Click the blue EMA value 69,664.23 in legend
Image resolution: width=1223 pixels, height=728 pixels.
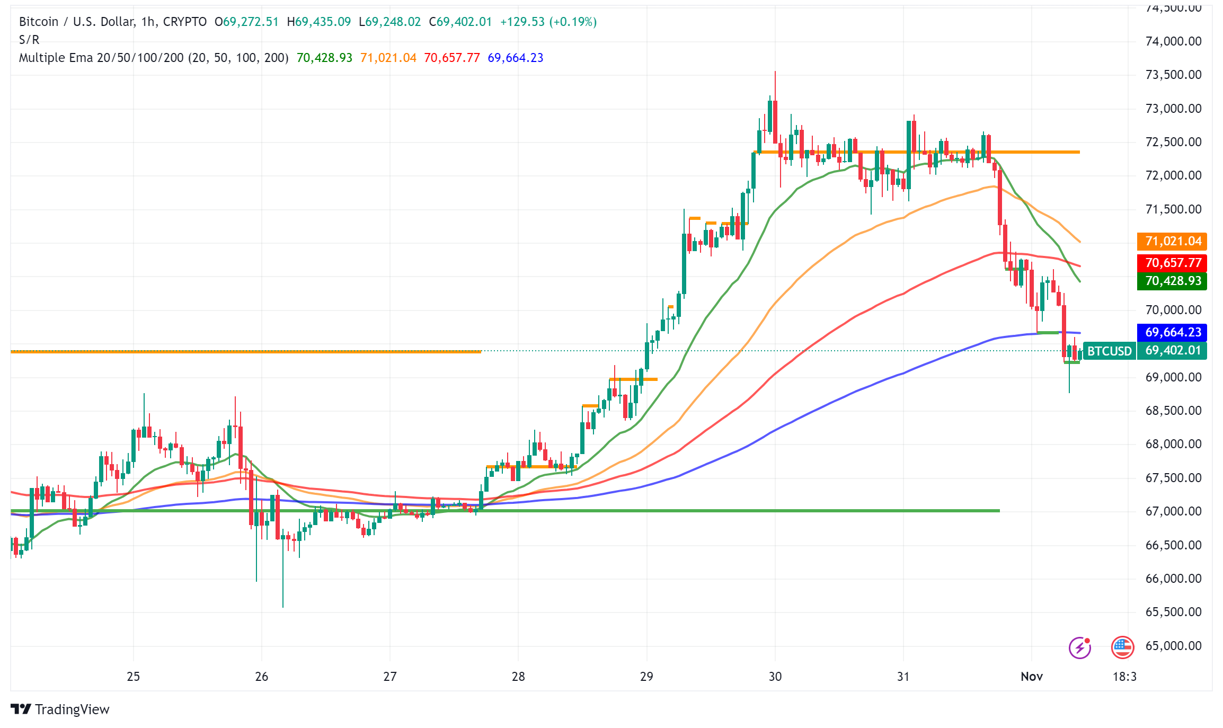516,58
